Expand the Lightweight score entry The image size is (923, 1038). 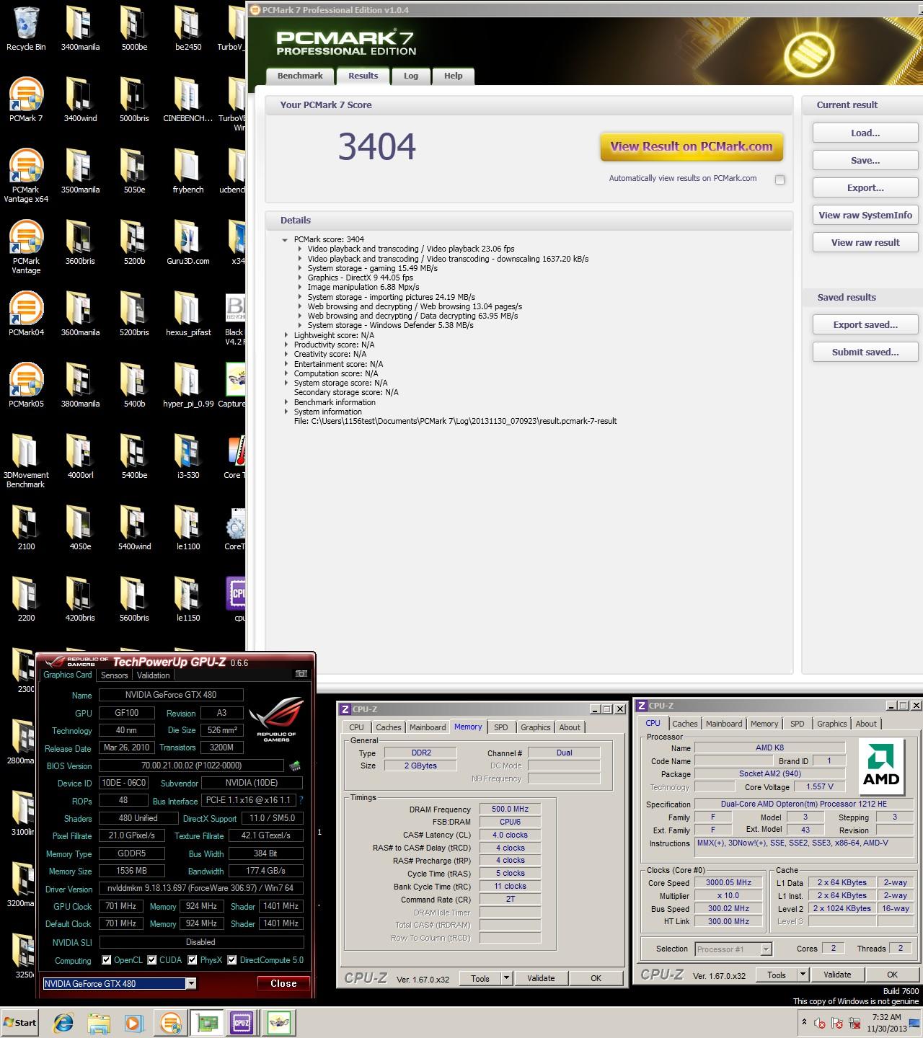point(286,335)
